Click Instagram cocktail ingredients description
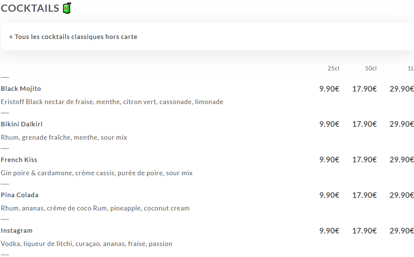Image resolution: width=414 pixels, height=257 pixels. click(86, 244)
